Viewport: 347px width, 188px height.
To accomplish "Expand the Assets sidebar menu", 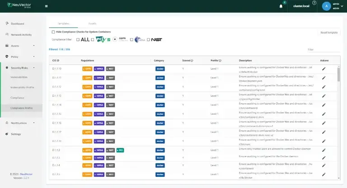I will pos(21,46).
